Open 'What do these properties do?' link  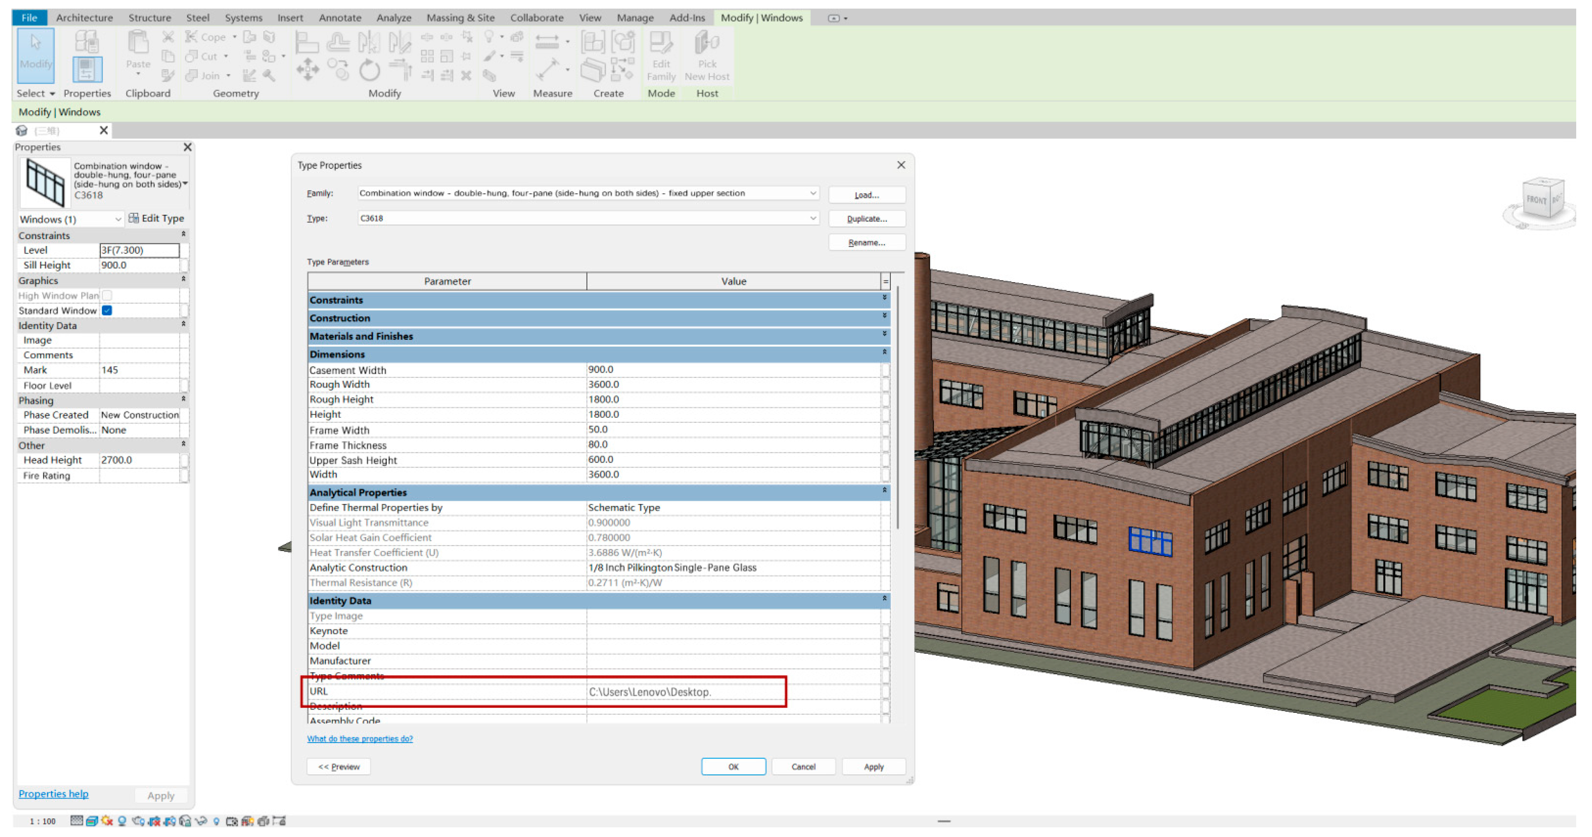coord(360,739)
